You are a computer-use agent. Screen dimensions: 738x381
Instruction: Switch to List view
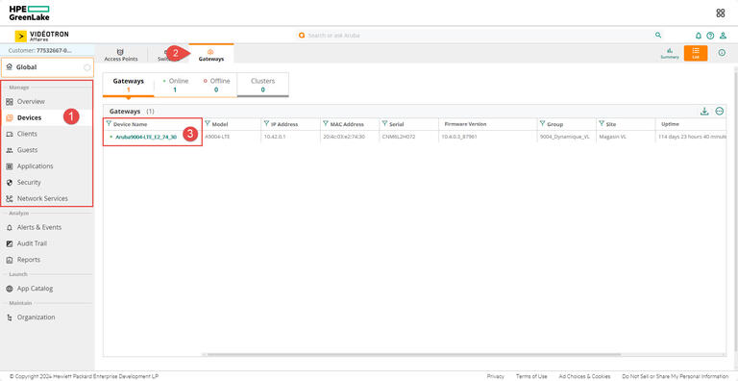coord(696,53)
